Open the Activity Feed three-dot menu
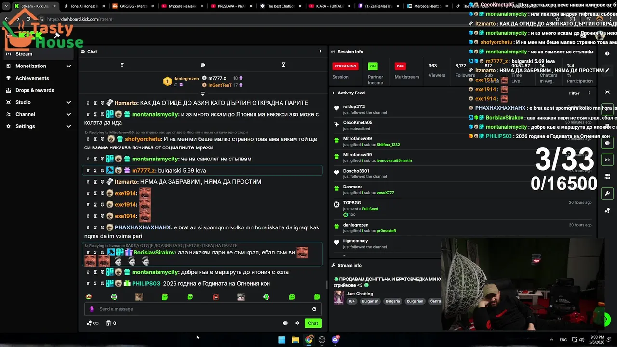The width and height of the screenshot is (617, 347). coord(589,93)
